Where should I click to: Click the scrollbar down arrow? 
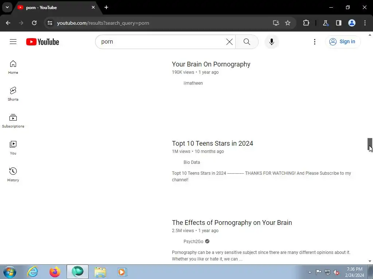pos(370,261)
